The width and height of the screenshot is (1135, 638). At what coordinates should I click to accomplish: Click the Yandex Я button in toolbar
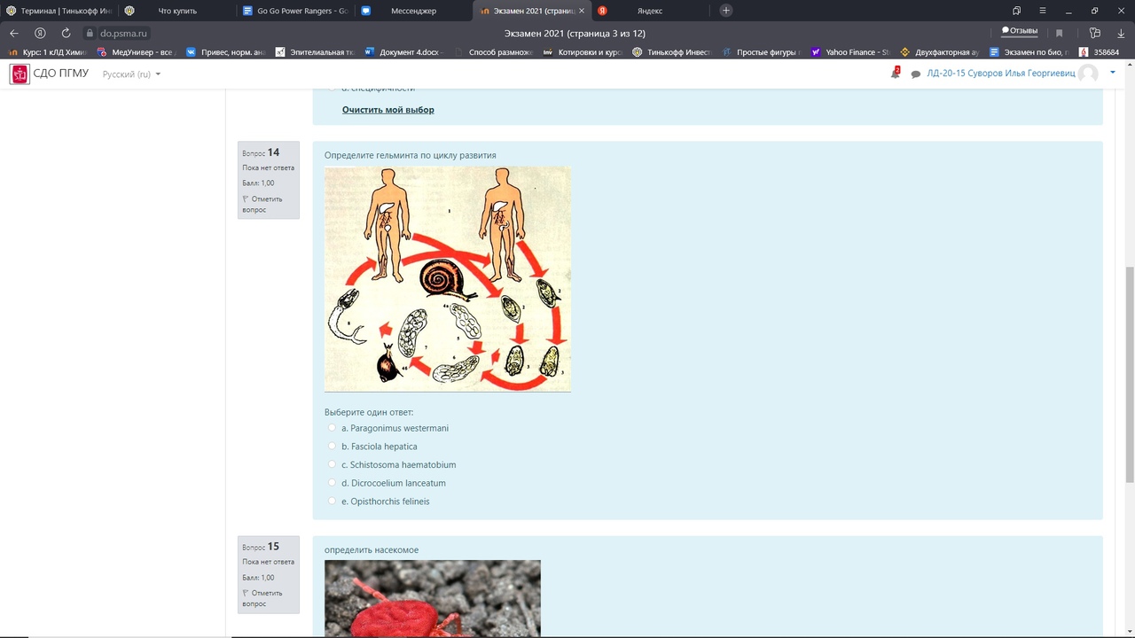coord(40,33)
